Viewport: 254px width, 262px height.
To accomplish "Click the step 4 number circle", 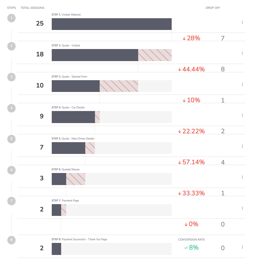I will coord(11,108).
